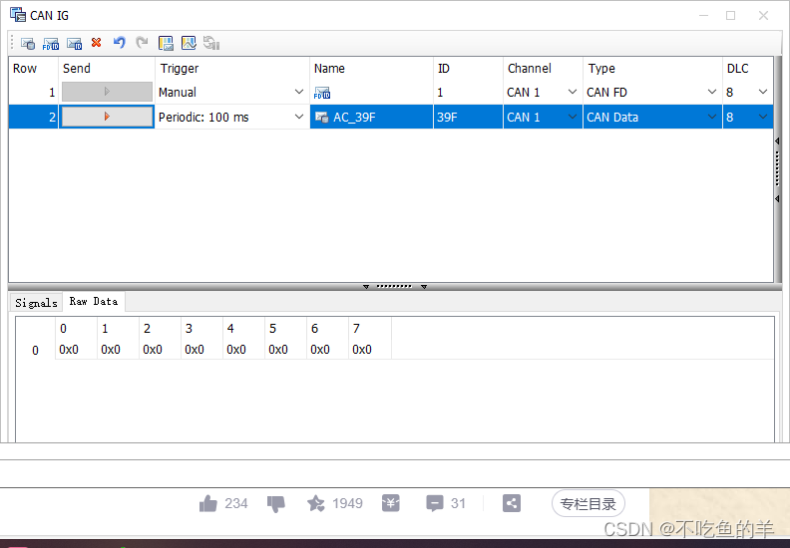
Task: Click the CAN IG window title icon
Action: pos(18,15)
